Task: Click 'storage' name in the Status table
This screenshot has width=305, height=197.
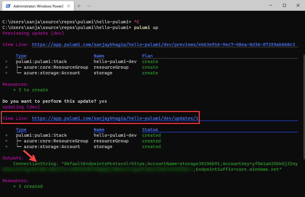Action: (103, 147)
